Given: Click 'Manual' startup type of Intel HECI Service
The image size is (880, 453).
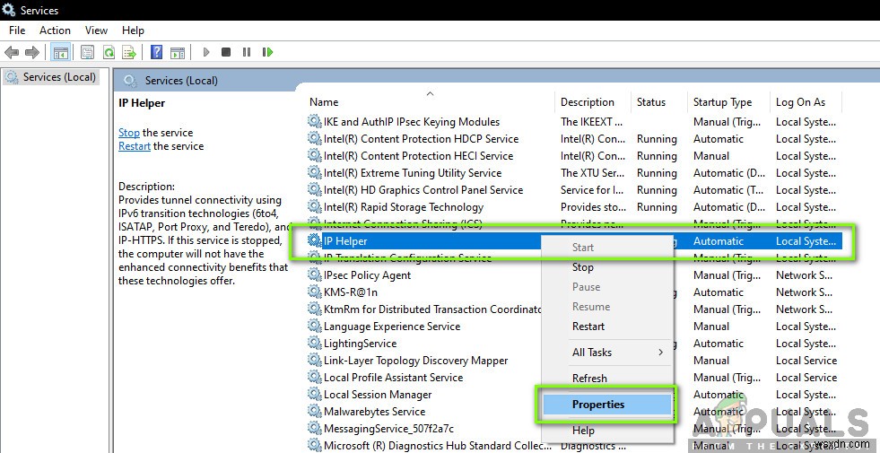Looking at the screenshot, I should [x=711, y=155].
